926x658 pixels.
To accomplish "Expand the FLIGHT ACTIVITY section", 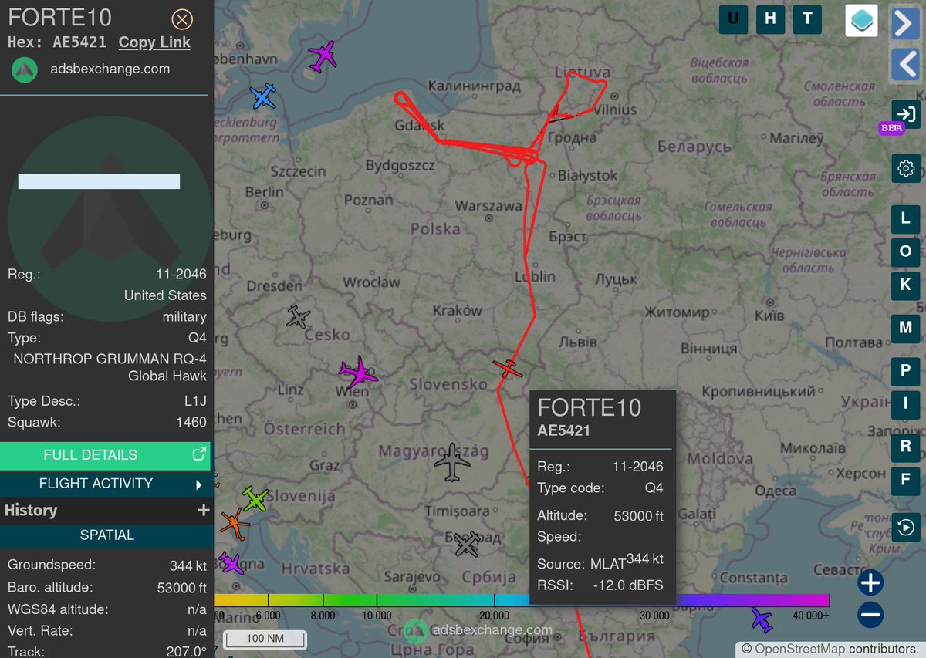I will pyautogui.click(x=105, y=484).
